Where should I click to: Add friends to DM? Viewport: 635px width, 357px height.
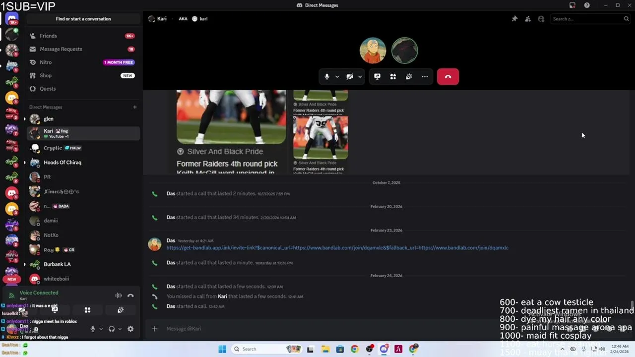(x=528, y=19)
